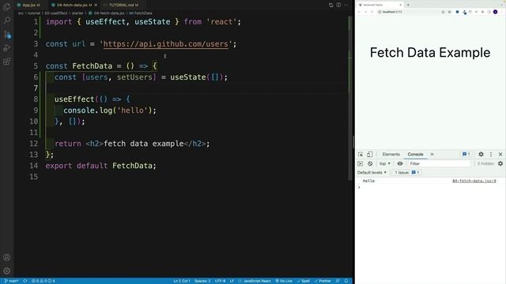
Task: Toggle the device toolbar in DevTools
Action: point(369,155)
